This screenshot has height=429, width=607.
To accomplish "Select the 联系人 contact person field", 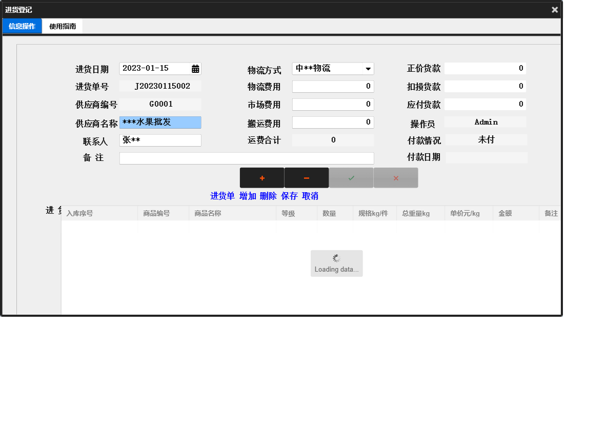I will click(x=160, y=140).
